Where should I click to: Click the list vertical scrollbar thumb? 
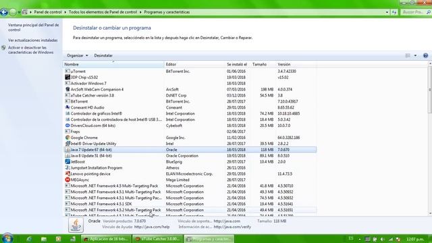pyautogui.click(x=430, y=90)
